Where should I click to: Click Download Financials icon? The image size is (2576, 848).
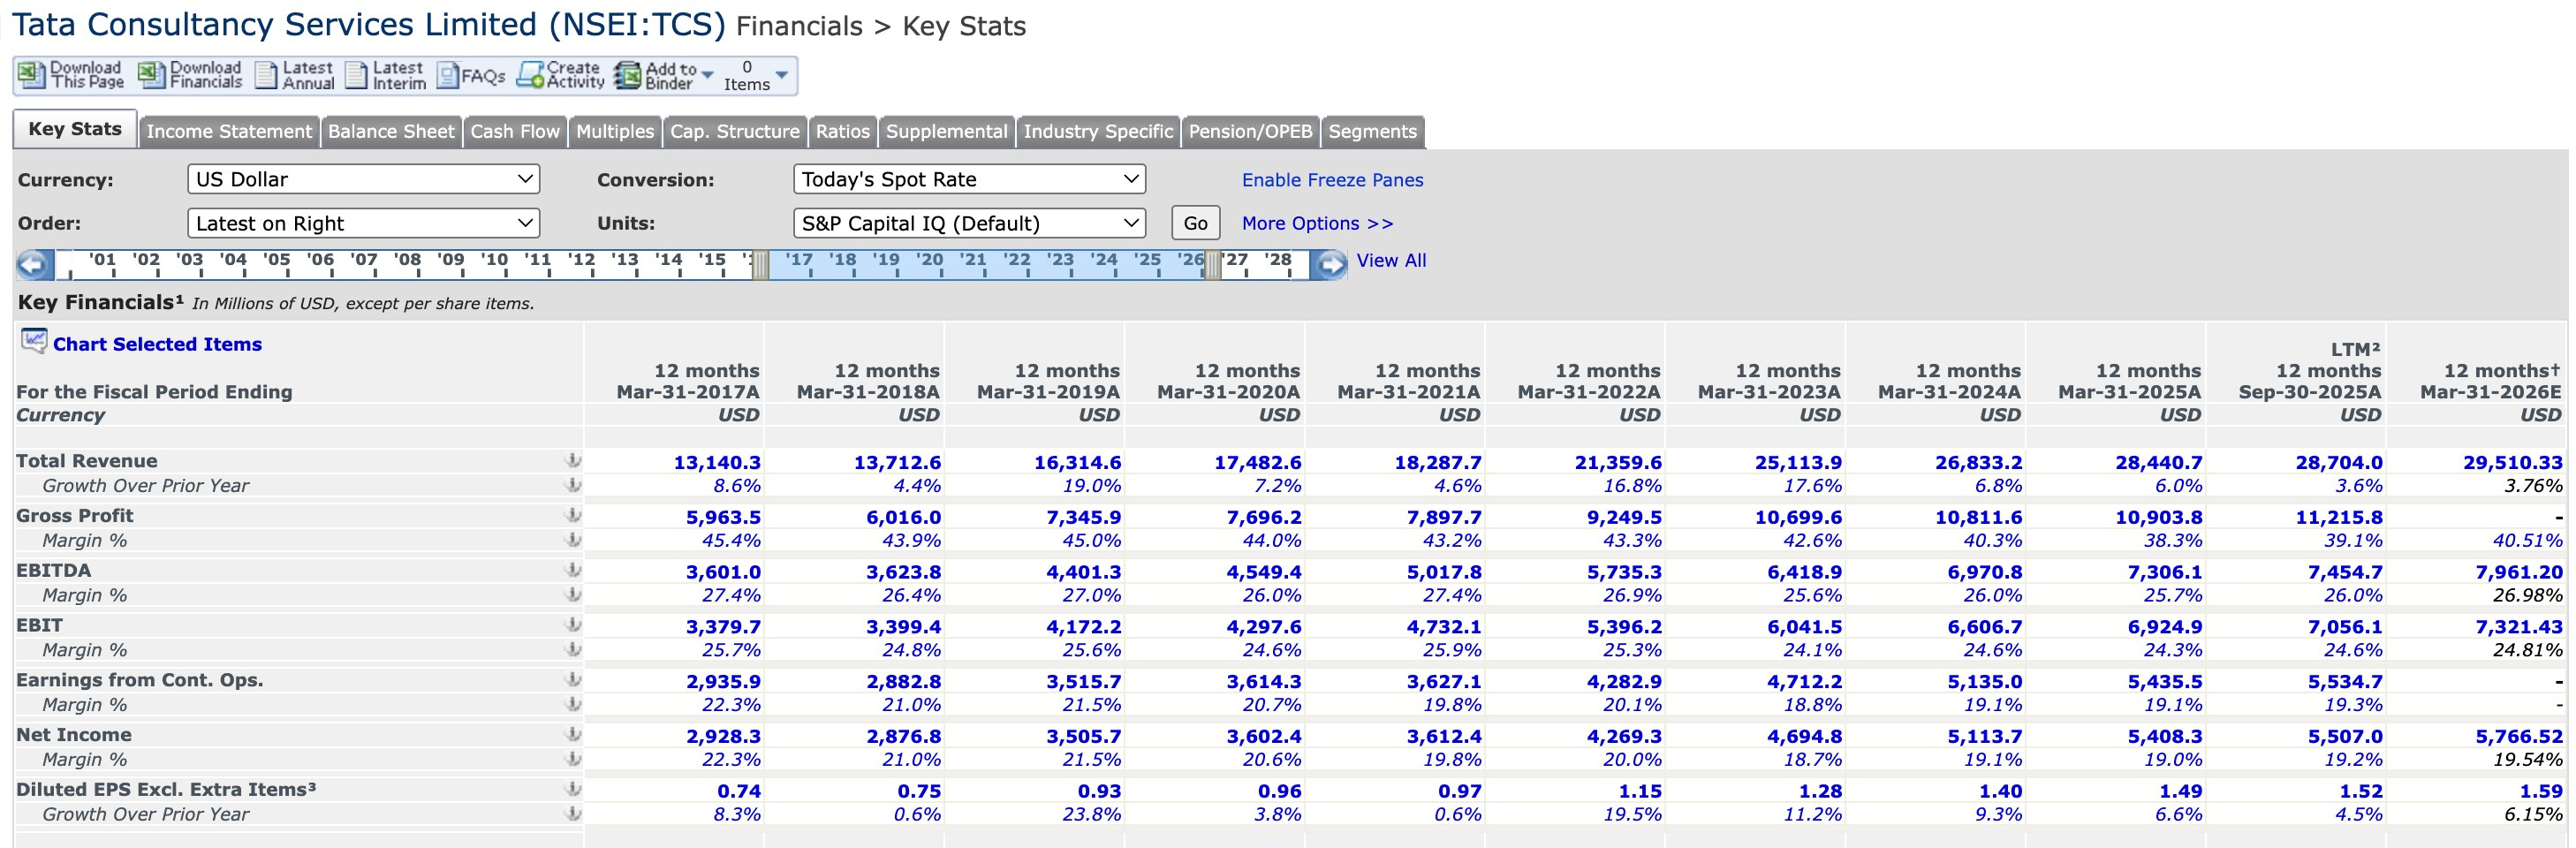(x=151, y=75)
